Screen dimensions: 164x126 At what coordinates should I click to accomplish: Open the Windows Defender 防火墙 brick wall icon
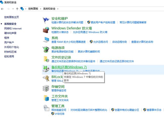(x=46, y=30)
